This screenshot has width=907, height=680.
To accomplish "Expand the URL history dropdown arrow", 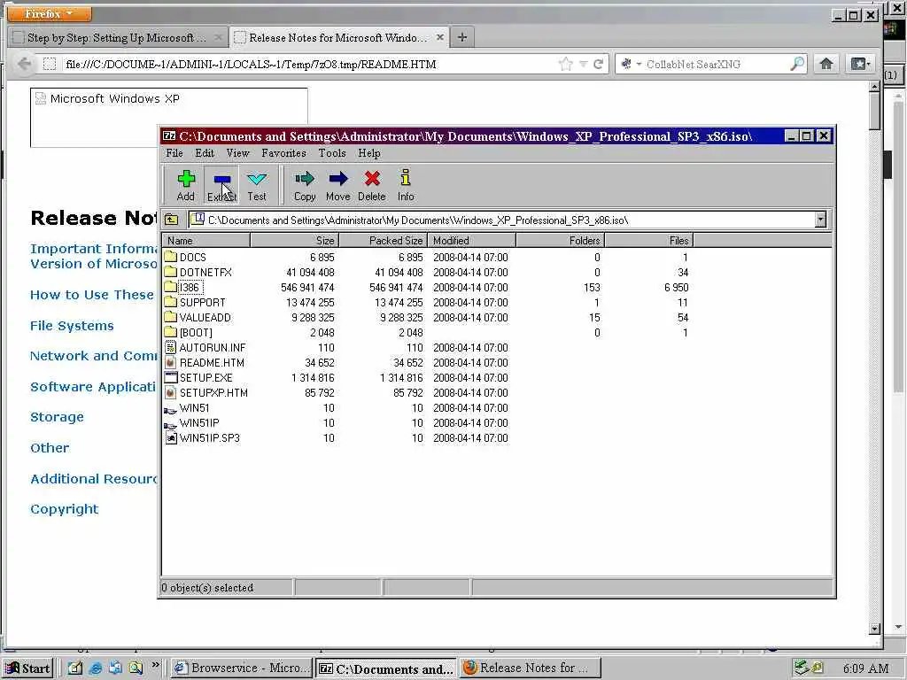I will click(583, 64).
